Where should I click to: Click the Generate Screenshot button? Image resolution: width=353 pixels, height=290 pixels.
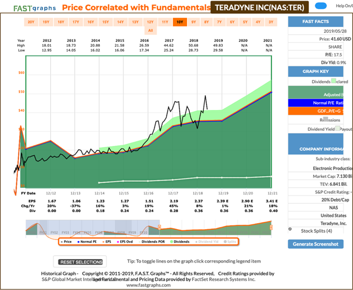(x=315, y=244)
